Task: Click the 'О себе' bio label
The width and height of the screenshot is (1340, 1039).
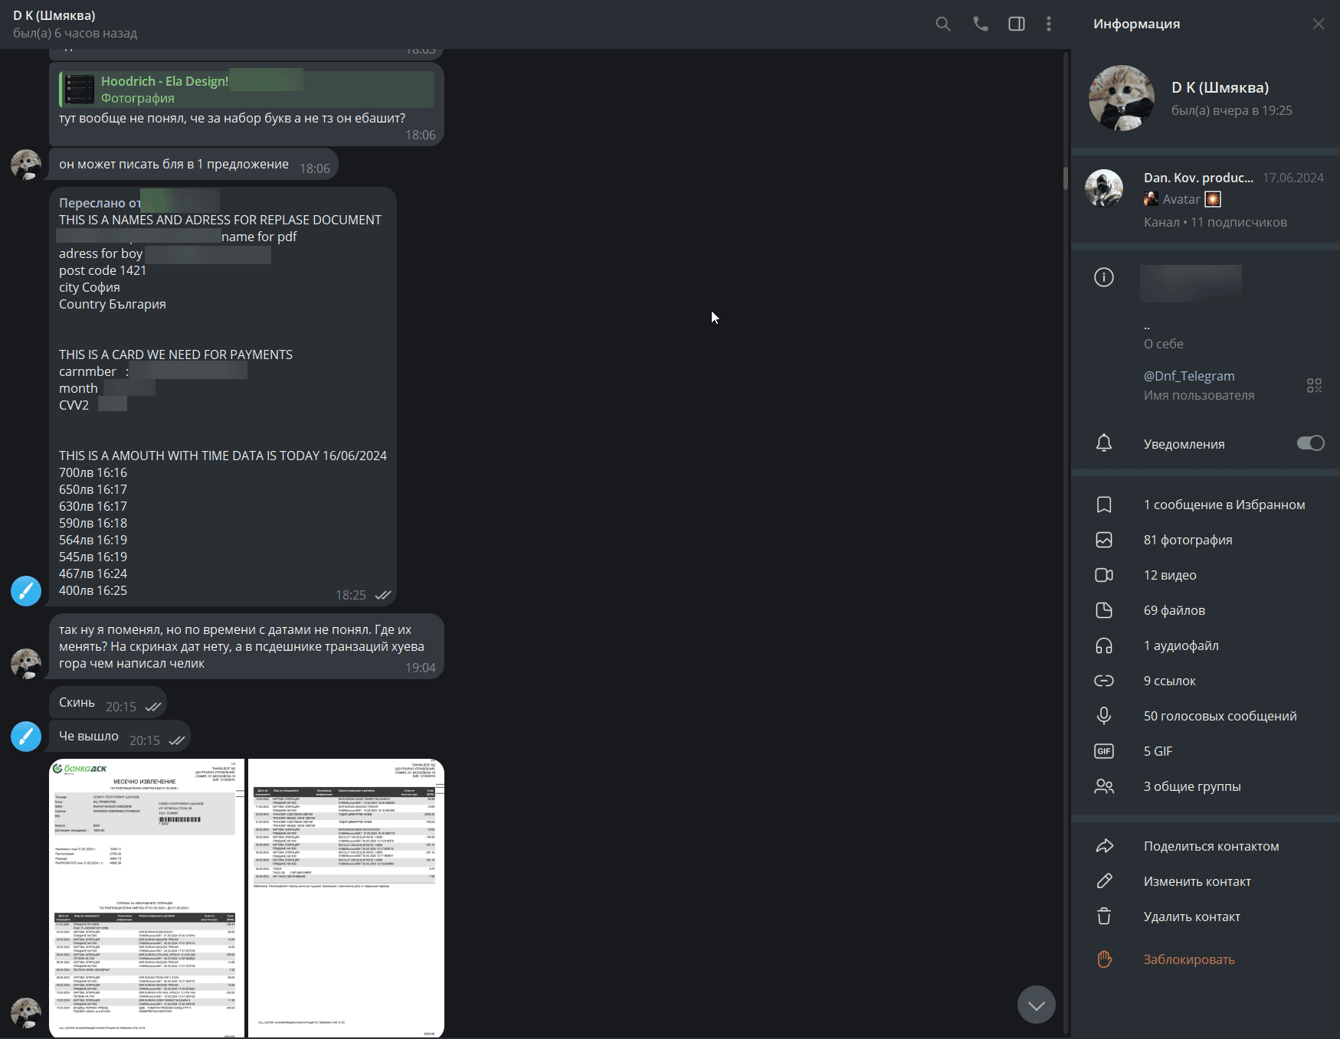Action: point(1164,344)
